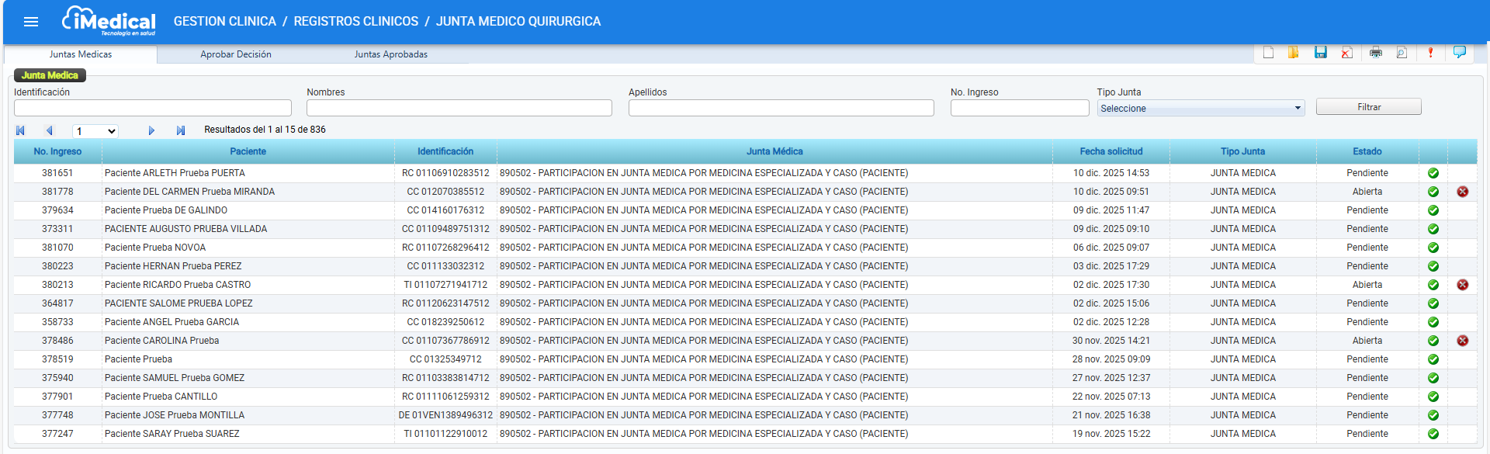Click the red exclamation alert icon

pyautogui.click(x=1430, y=53)
